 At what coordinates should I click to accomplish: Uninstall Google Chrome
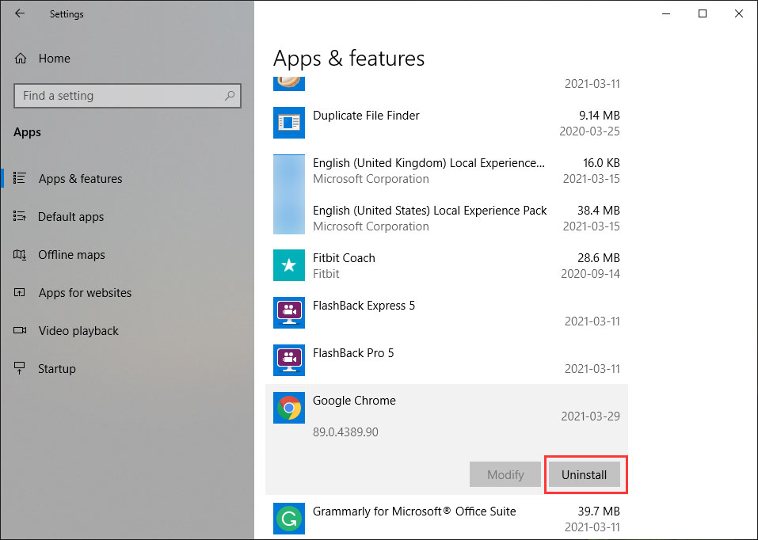[584, 475]
